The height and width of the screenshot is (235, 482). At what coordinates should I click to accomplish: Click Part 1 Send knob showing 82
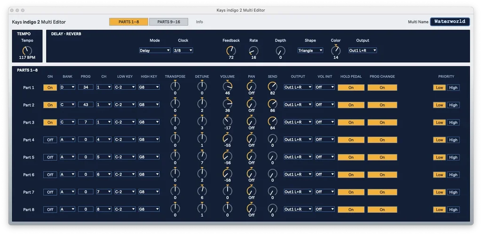[x=272, y=86]
